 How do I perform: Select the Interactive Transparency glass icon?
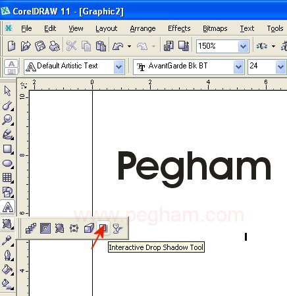tap(117, 228)
